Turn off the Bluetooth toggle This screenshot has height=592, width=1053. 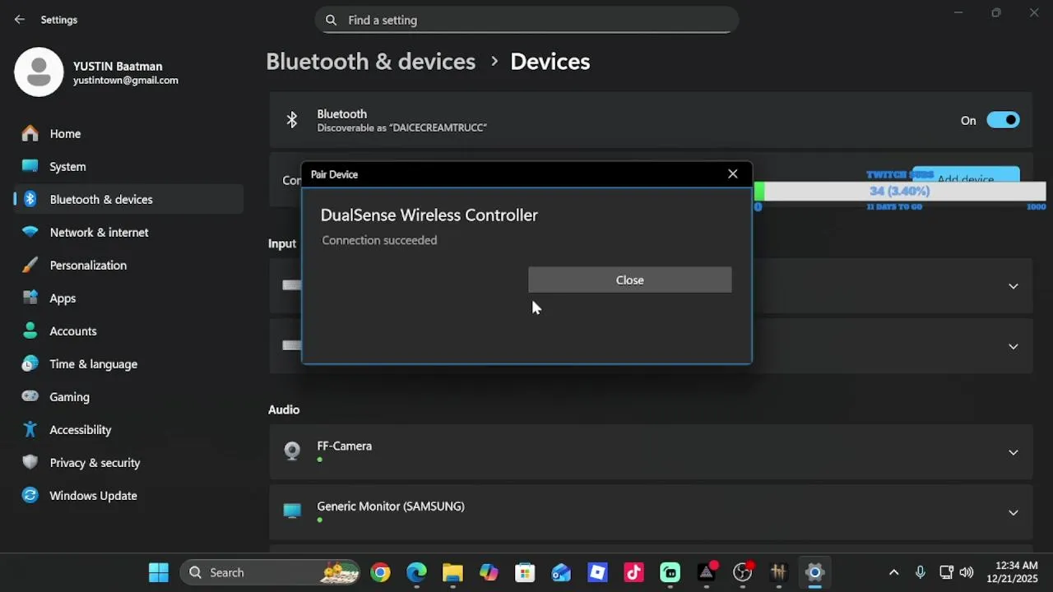tap(1003, 120)
